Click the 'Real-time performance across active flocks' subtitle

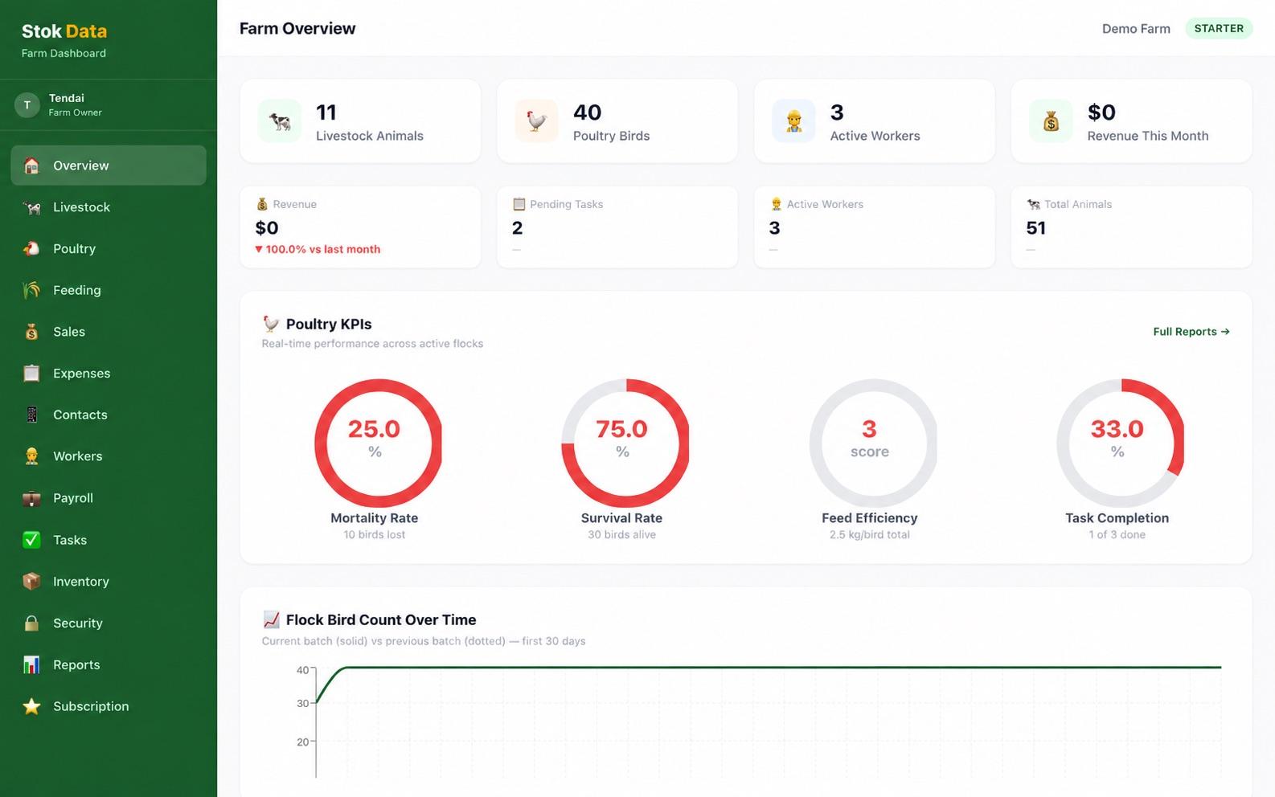click(x=372, y=344)
